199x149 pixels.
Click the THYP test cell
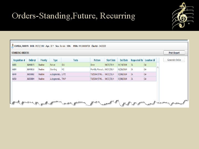[x=76, y=79]
